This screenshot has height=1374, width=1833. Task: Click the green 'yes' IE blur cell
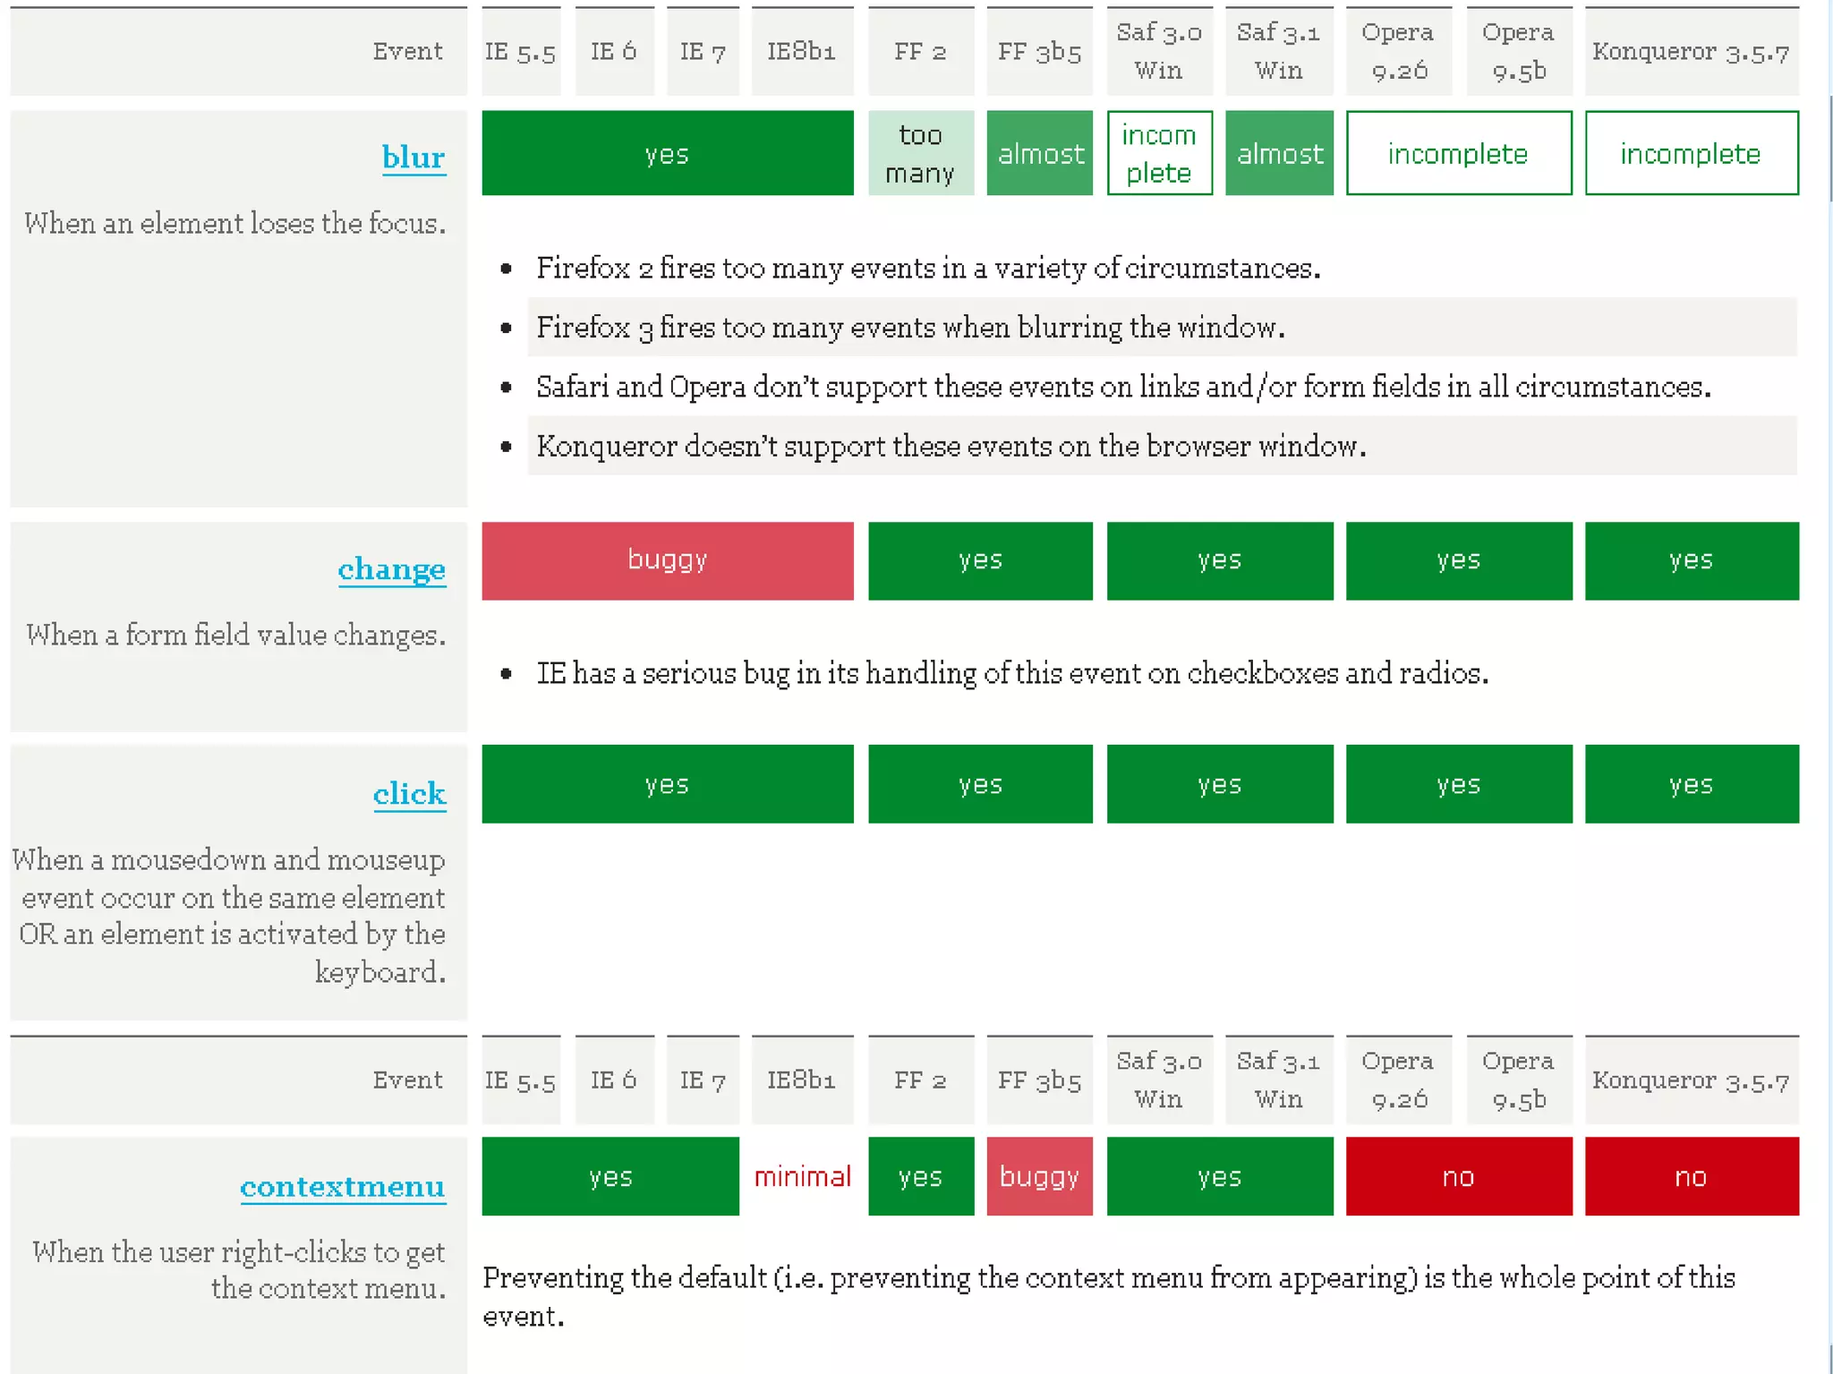667,154
